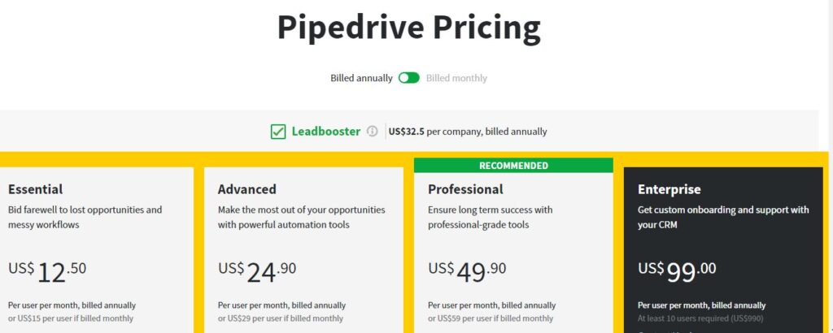833x333 pixels.
Task: Select the Billed annually option label
Action: (x=361, y=78)
